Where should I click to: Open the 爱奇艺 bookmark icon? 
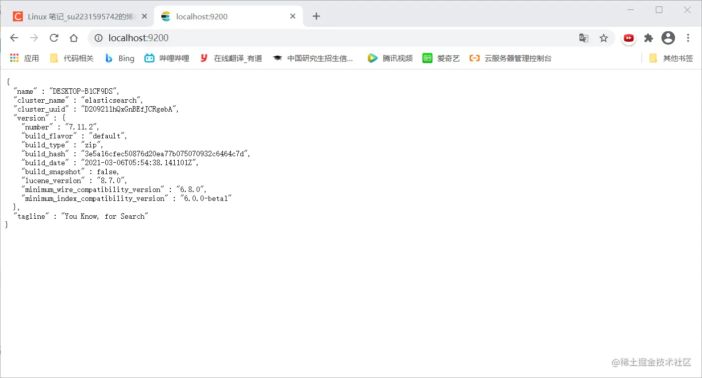coord(427,58)
